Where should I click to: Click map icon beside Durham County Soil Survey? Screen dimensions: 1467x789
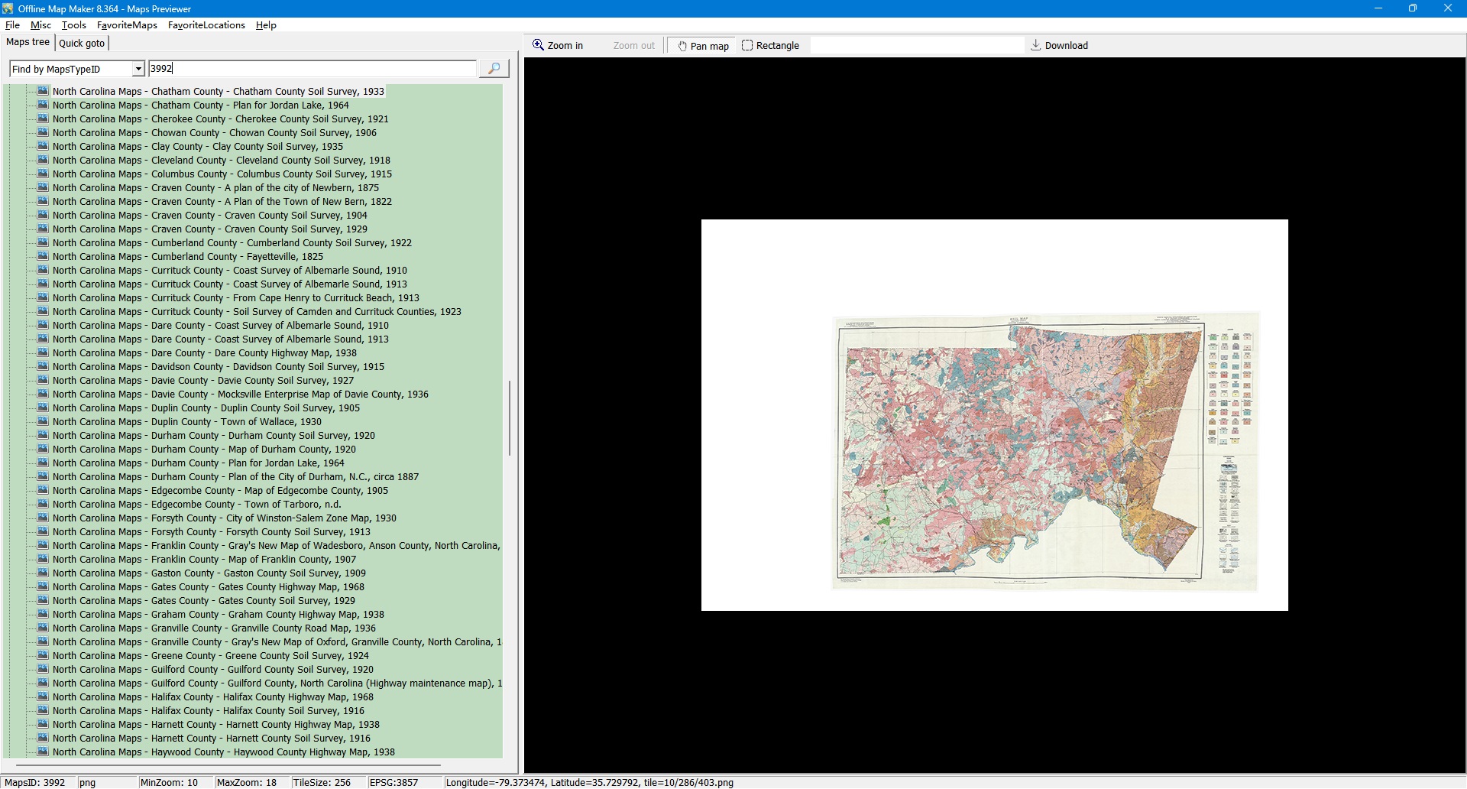coord(43,436)
